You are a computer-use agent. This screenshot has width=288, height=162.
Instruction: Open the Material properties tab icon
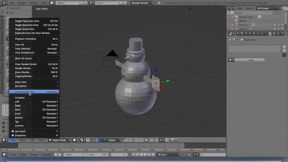tap(270, 34)
